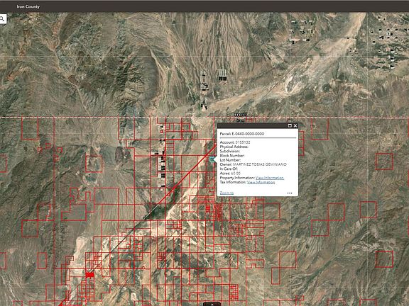Select the Parcel E-0440-0000-0000 heading
The height and width of the screenshot is (306, 409).
(x=242, y=134)
